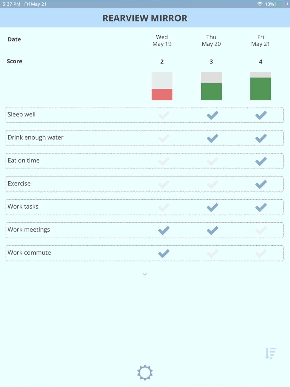Open the Work commute habit row

29,253
